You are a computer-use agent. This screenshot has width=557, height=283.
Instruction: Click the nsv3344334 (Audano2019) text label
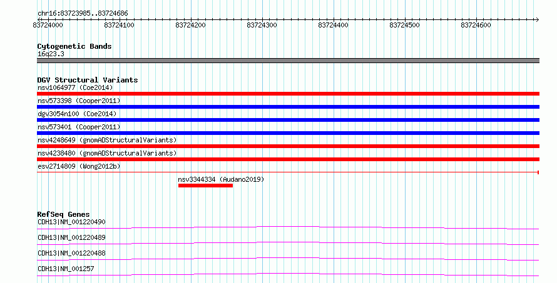click(221, 179)
